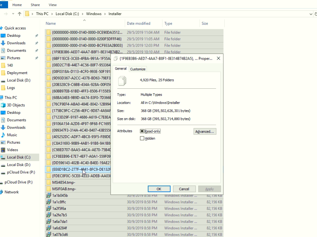Select the pCloud Drive (P:) under This PC
This screenshot has width=317, height=237.
[x=20, y=172]
